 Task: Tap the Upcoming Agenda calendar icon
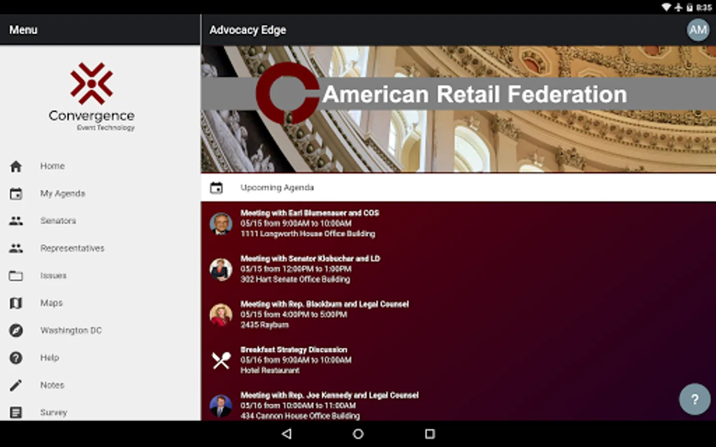click(x=216, y=188)
